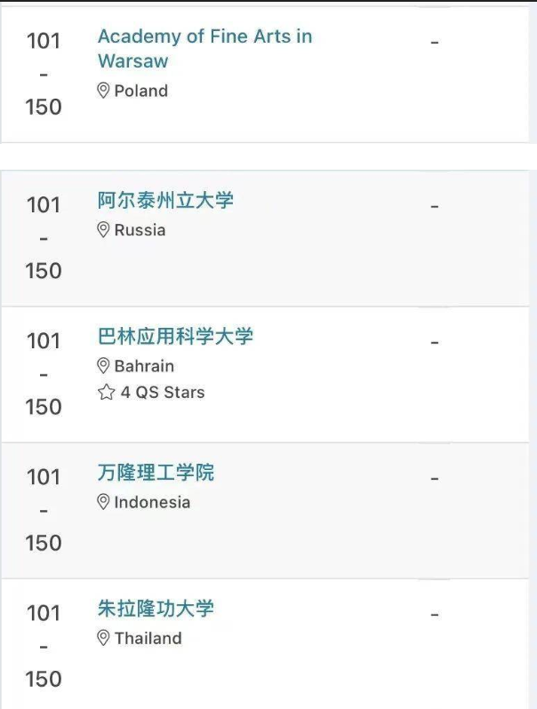Viewport: 537px width, 709px height.
Task: Click the location pin icon beside Indonesia
Action: click(x=103, y=502)
